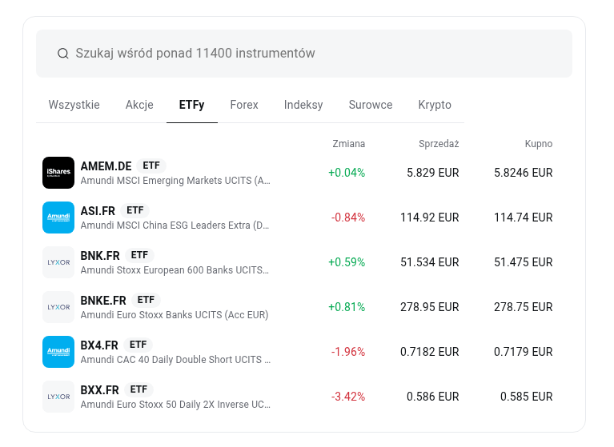Click the Lyxor logo beside BNKE.FR

[58, 307]
